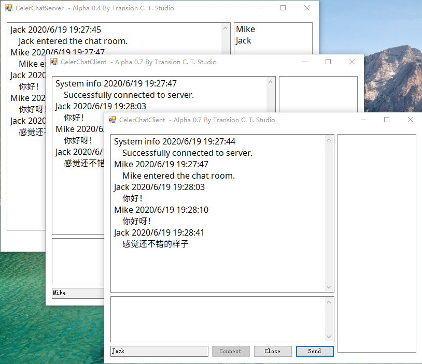Close the middle CelerChatClient window
The image size is (422, 364).
(x=352, y=62)
